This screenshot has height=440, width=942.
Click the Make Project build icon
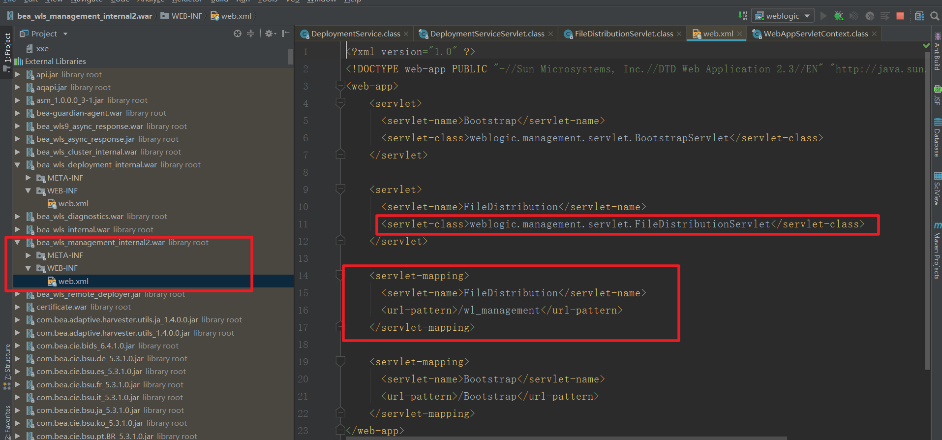coord(743,16)
